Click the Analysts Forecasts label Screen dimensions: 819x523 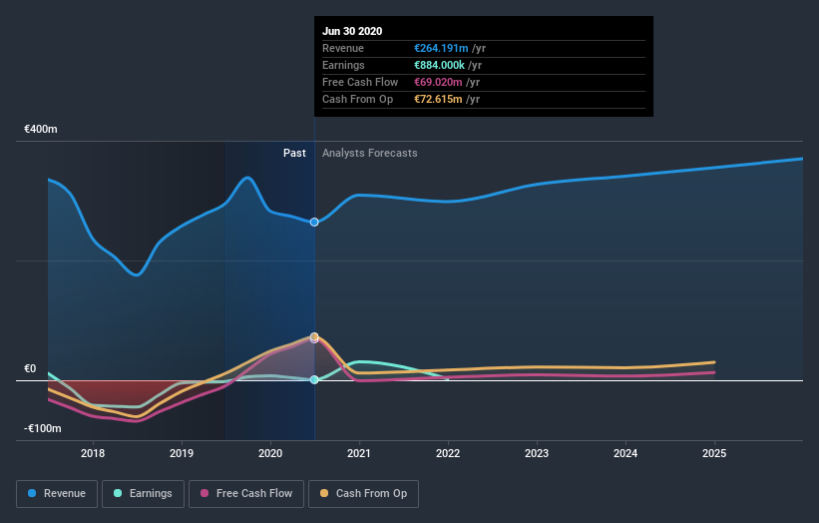[370, 153]
